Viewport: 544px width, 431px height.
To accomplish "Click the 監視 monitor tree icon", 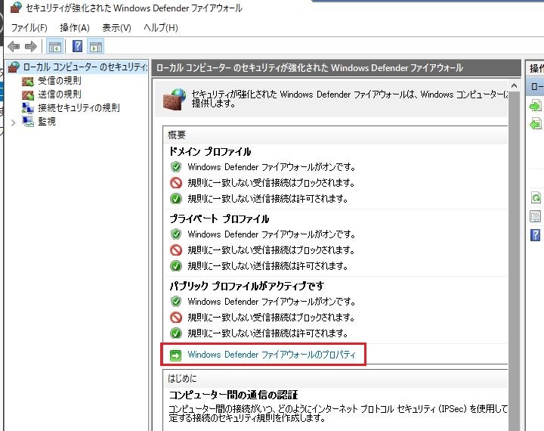I will 28,122.
